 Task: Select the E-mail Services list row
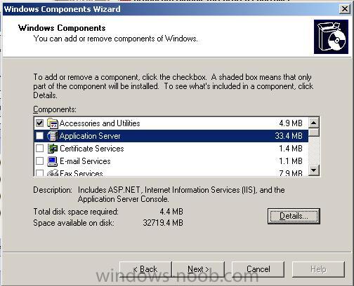(171, 161)
